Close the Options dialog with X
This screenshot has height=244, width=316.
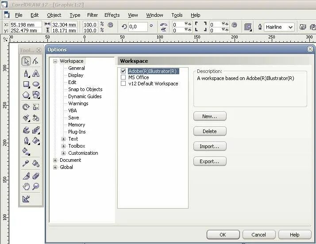click(310, 49)
